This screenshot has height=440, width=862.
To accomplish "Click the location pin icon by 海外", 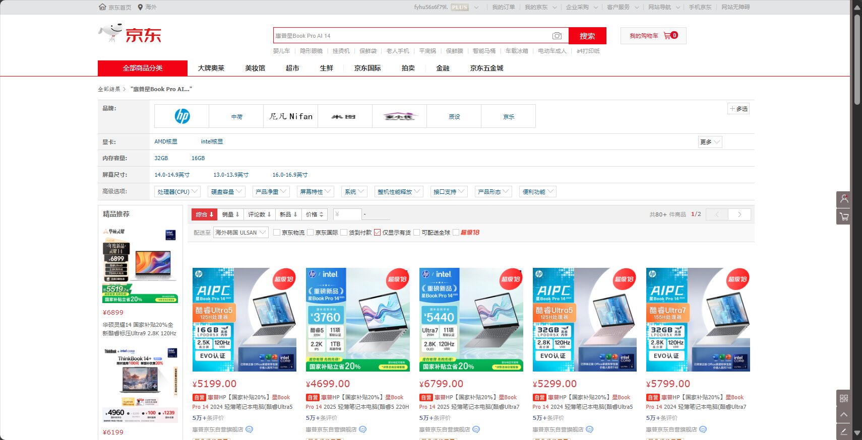I will pos(140,7).
